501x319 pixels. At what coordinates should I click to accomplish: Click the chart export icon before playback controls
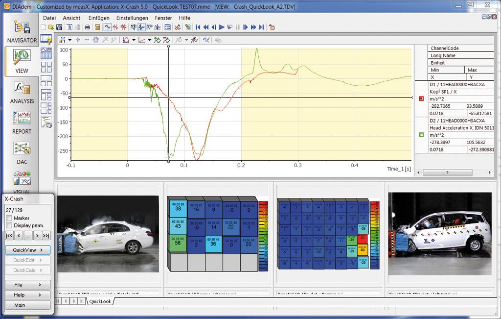pyautogui.click(x=187, y=27)
